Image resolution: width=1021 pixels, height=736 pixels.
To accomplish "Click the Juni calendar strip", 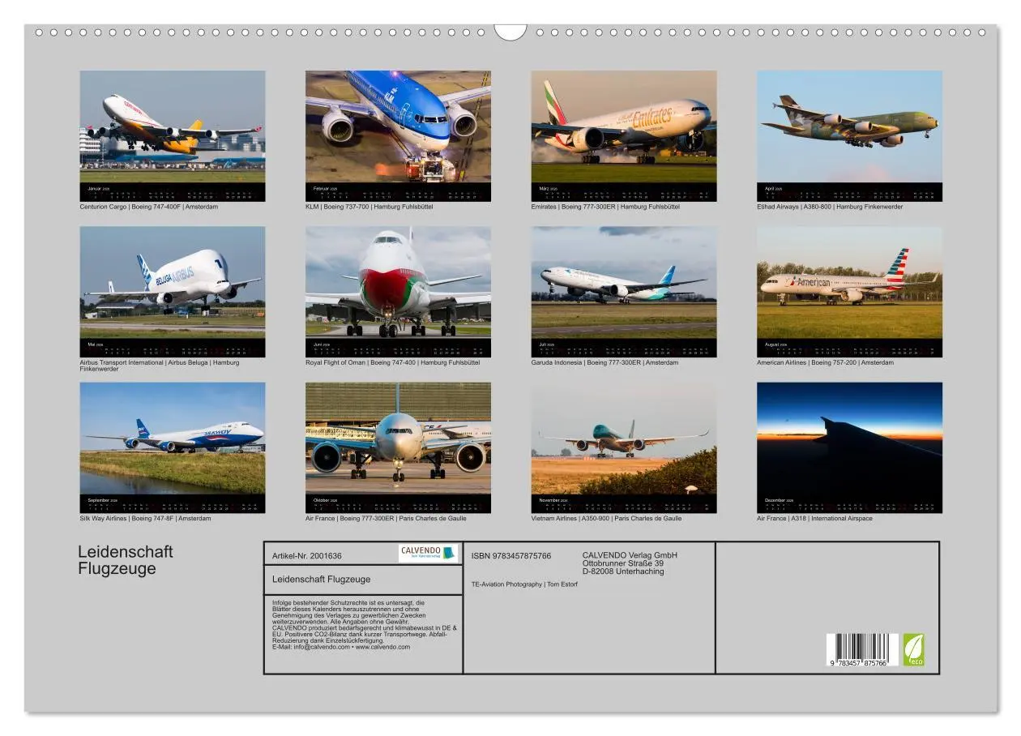I will [398, 348].
